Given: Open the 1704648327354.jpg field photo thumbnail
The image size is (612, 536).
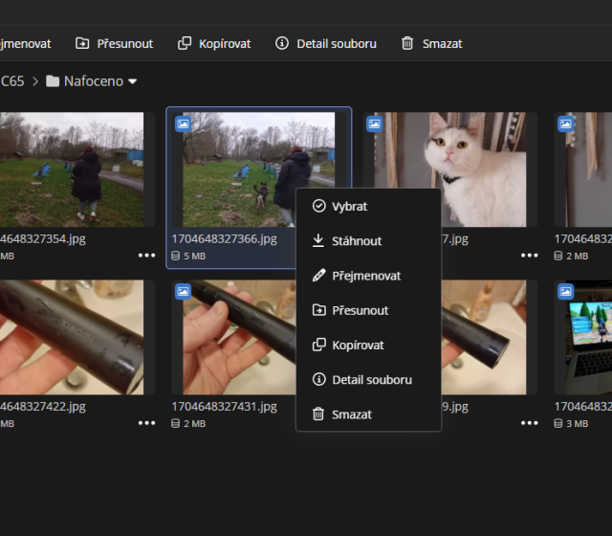Looking at the screenshot, I should [x=72, y=168].
